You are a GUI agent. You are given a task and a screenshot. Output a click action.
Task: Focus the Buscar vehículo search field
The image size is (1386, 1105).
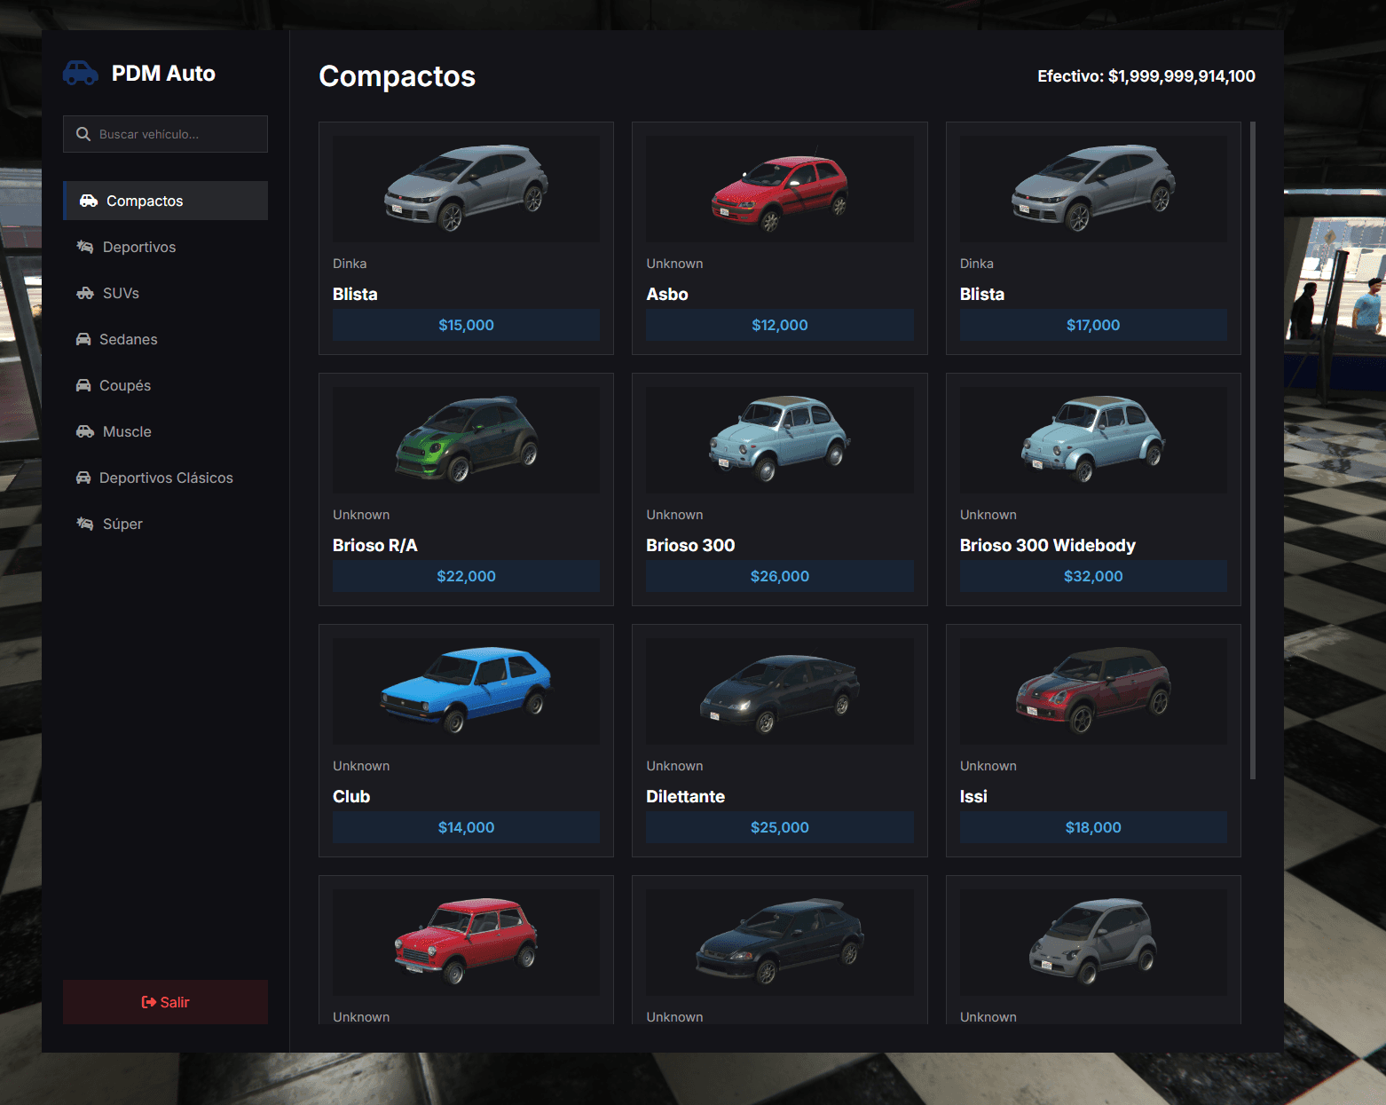tap(166, 134)
